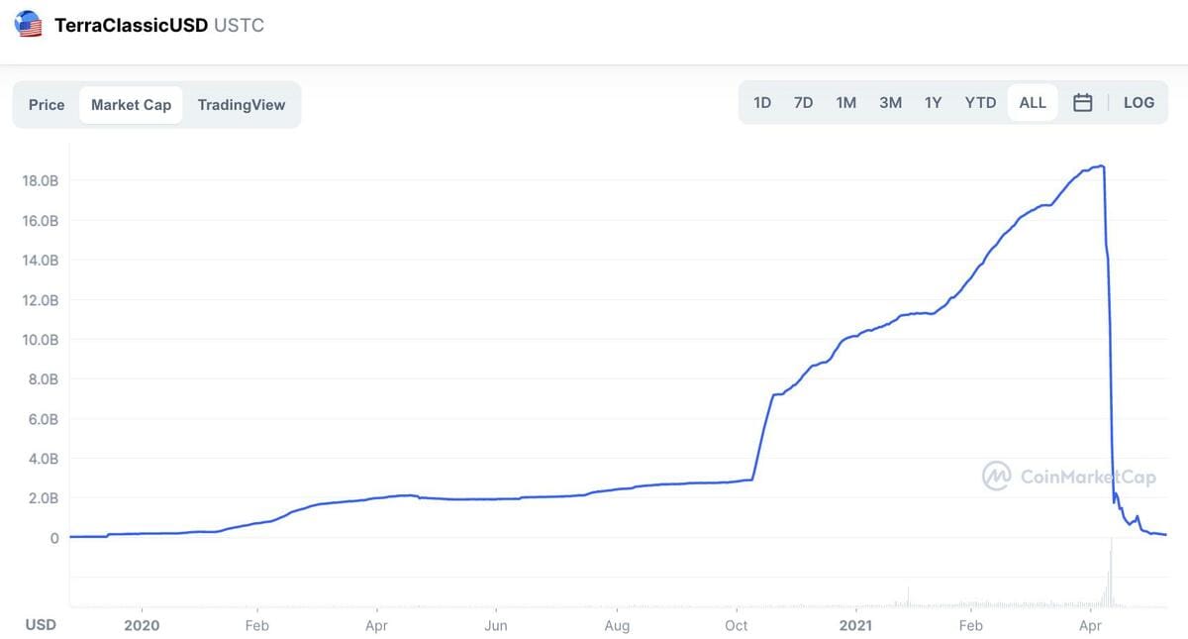Click the 2.0B y-axis label

tap(43, 498)
